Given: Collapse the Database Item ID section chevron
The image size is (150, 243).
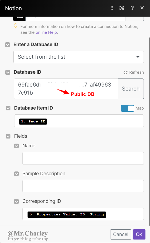Looking at the screenshot, I should [8, 108].
